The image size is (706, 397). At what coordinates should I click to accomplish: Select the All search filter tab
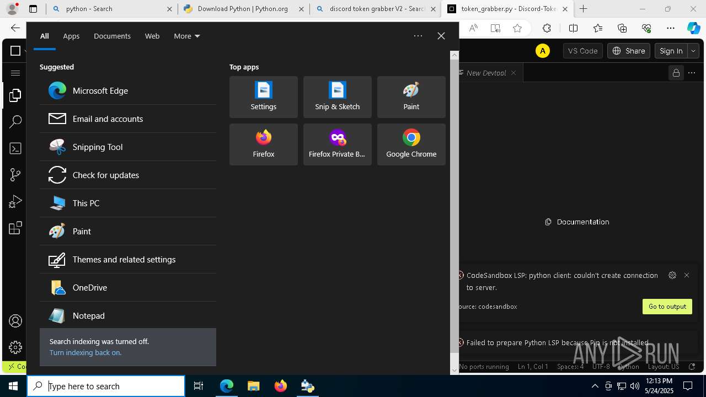[45, 36]
